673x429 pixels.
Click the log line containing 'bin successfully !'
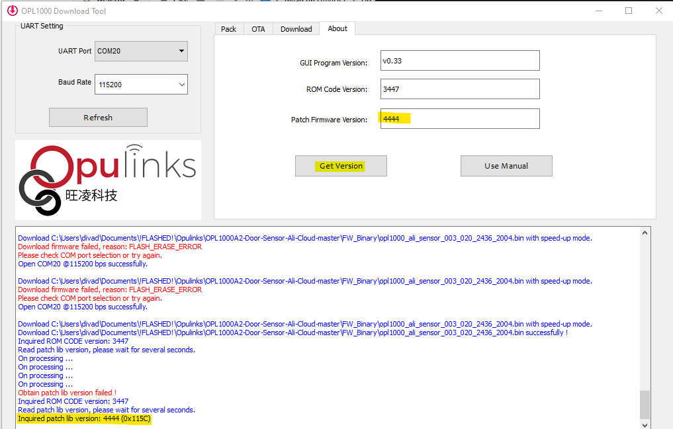pyautogui.click(x=292, y=332)
